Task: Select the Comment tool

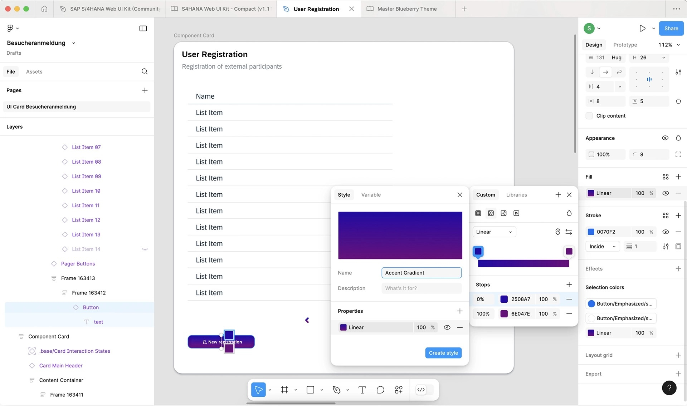Action: (380, 390)
